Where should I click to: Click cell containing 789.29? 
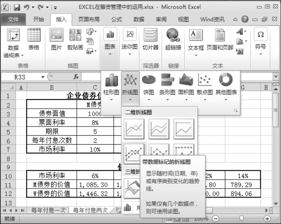(x=243, y=184)
